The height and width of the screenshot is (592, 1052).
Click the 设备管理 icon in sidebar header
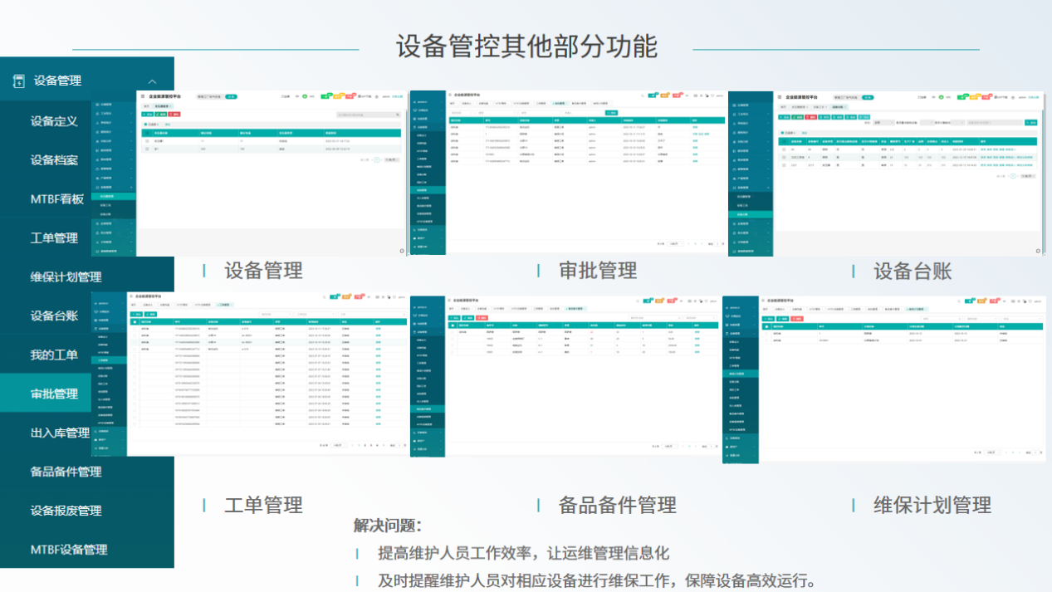point(19,81)
